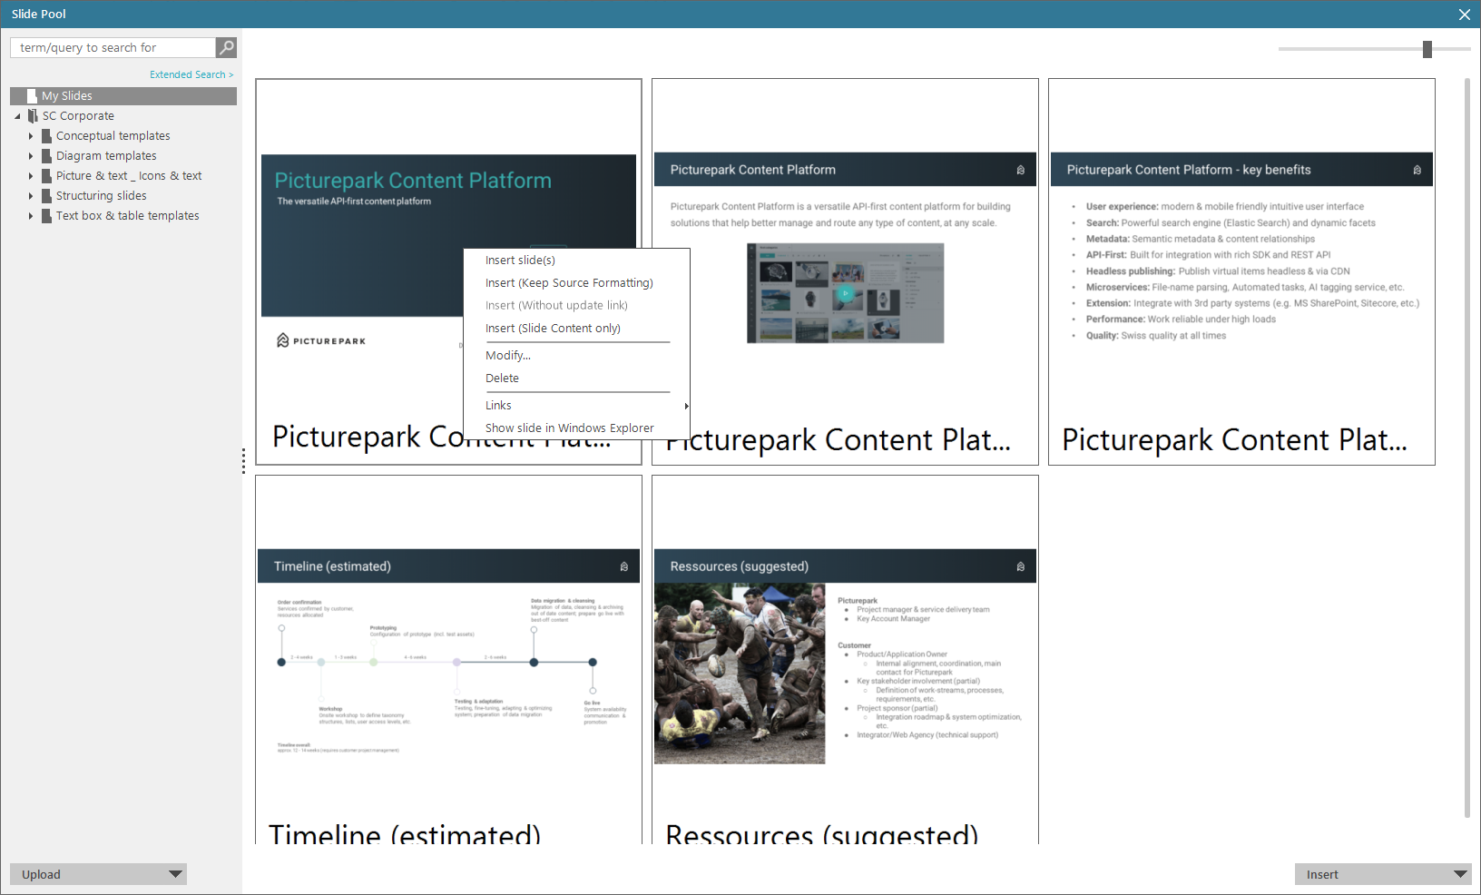The image size is (1481, 895).
Task: Expand the Conceptual templates node
Action: [31, 136]
